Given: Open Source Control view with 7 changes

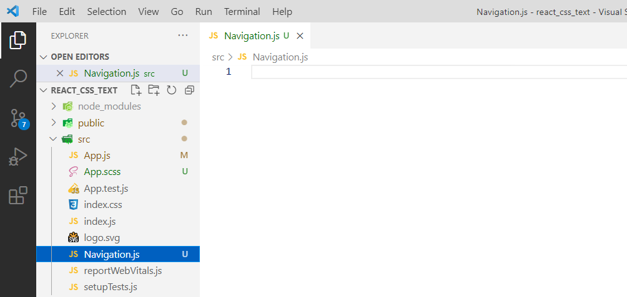Looking at the screenshot, I should (x=18, y=118).
